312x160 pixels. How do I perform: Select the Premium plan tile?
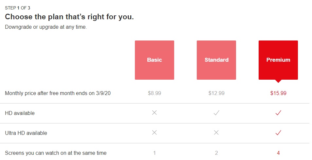[x=278, y=60]
